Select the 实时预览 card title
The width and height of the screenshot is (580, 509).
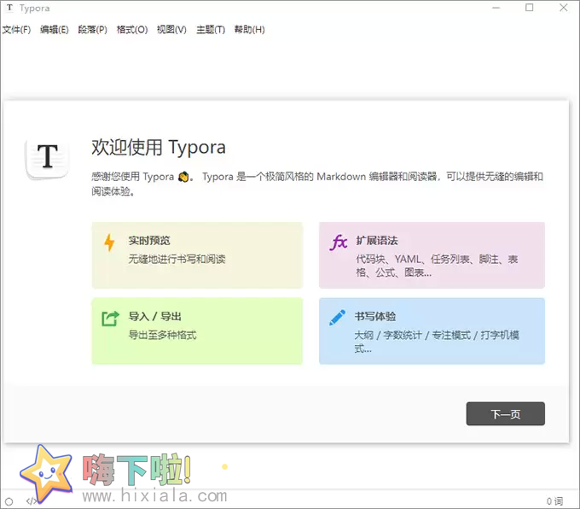click(x=149, y=241)
